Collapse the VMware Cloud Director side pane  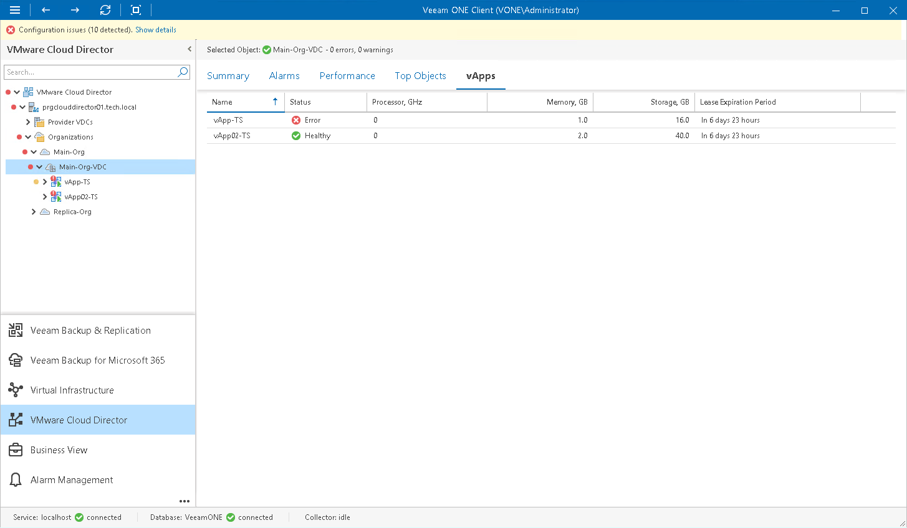(x=190, y=49)
